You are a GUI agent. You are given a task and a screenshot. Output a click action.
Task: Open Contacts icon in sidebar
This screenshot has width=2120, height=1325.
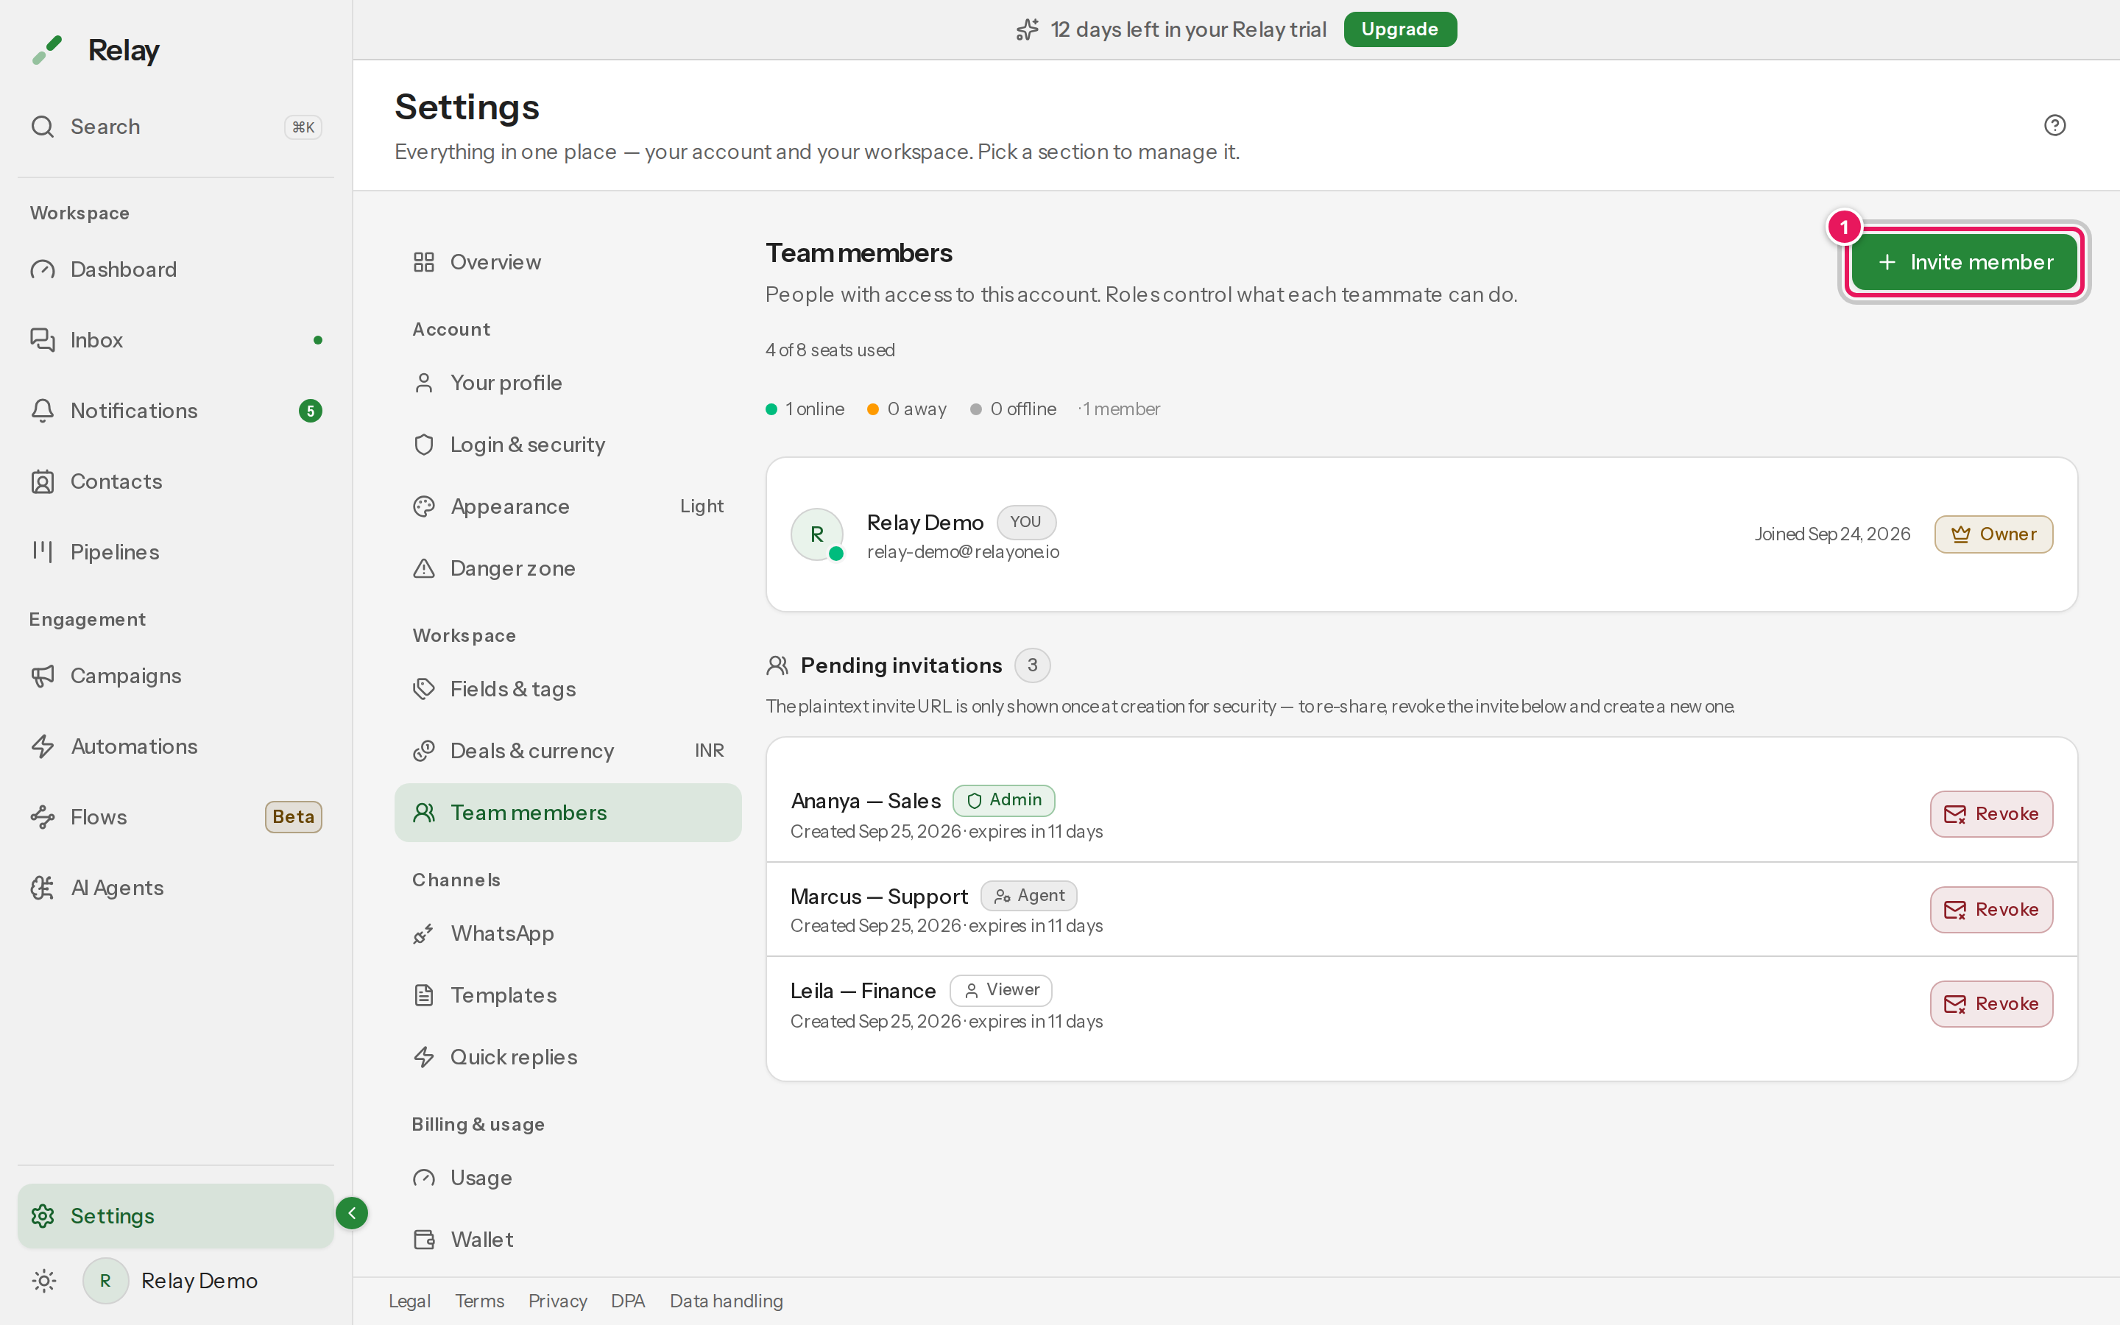(x=43, y=482)
